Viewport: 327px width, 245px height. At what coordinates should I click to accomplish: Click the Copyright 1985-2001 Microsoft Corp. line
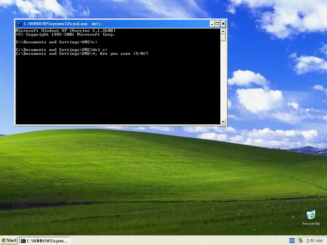coord(65,34)
